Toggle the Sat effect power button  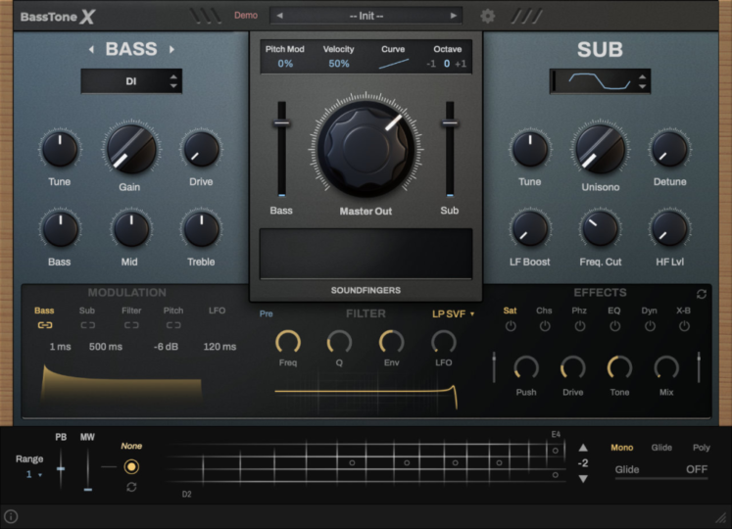click(511, 325)
